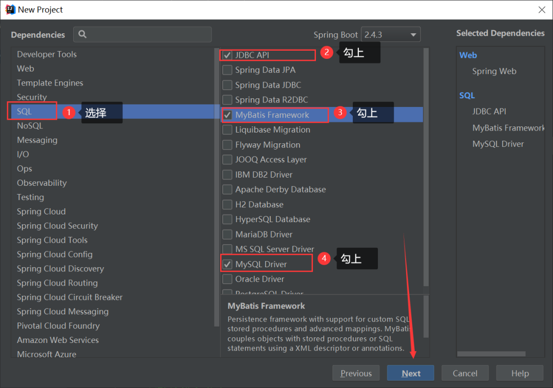Click the Previous button
The height and width of the screenshot is (388, 553).
pos(356,373)
